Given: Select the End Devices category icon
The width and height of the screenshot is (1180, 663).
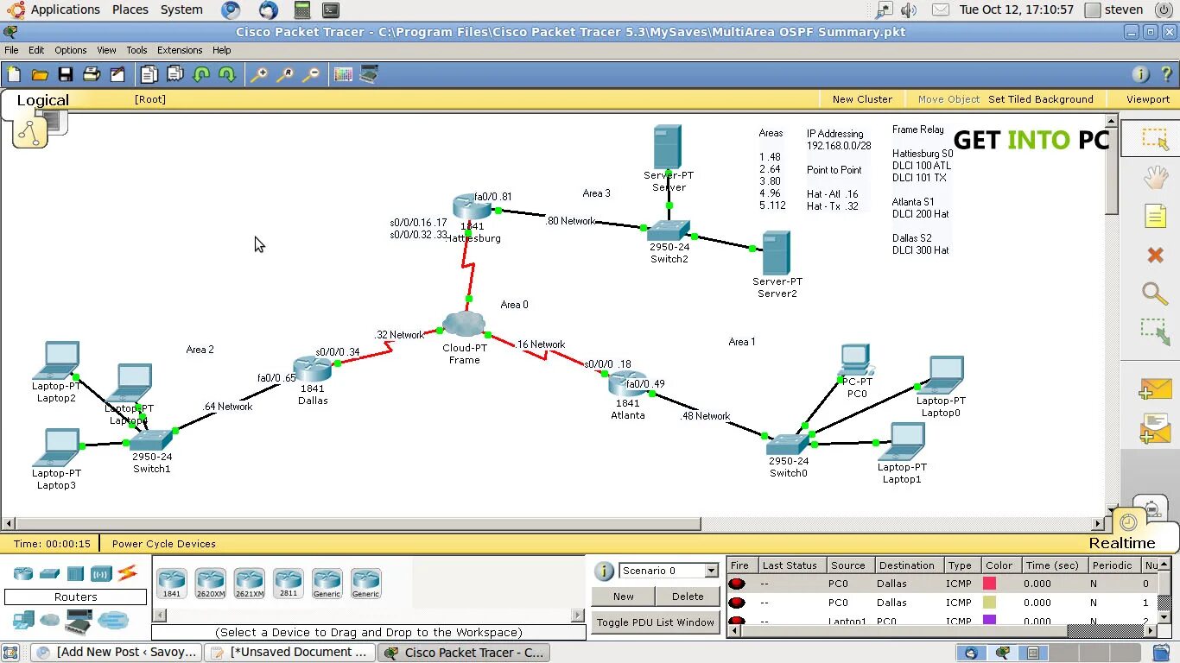Looking at the screenshot, I should pyautogui.click(x=23, y=620).
